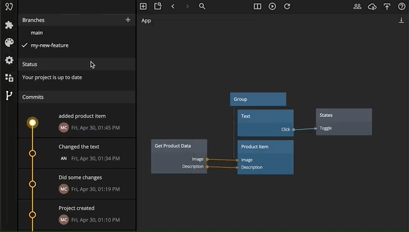Navigate back with left chevron
Viewport: 409px width, 232px height.
173,6
